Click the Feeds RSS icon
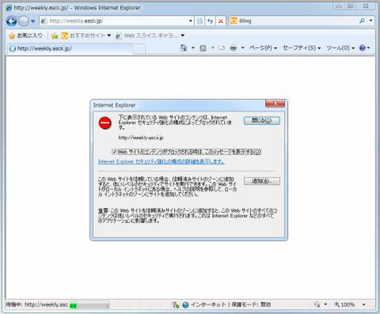 coord(203,48)
